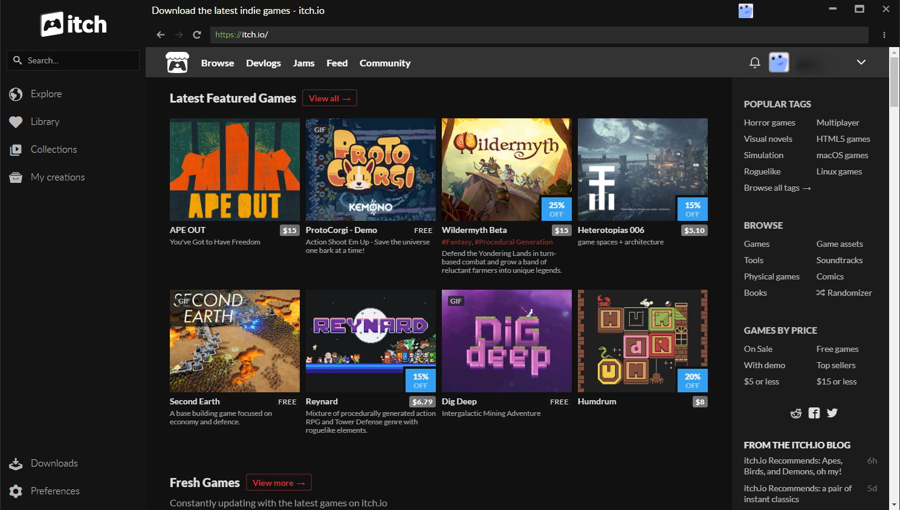Open the Feed page
This screenshot has height=510, width=900.
point(337,63)
